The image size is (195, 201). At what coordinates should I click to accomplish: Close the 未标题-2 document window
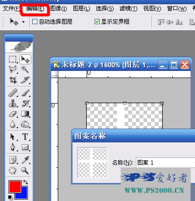pyautogui.click(x=185, y=64)
